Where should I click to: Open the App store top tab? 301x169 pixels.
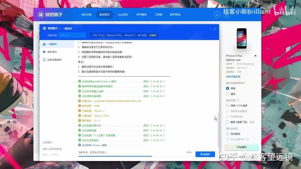click(x=123, y=15)
